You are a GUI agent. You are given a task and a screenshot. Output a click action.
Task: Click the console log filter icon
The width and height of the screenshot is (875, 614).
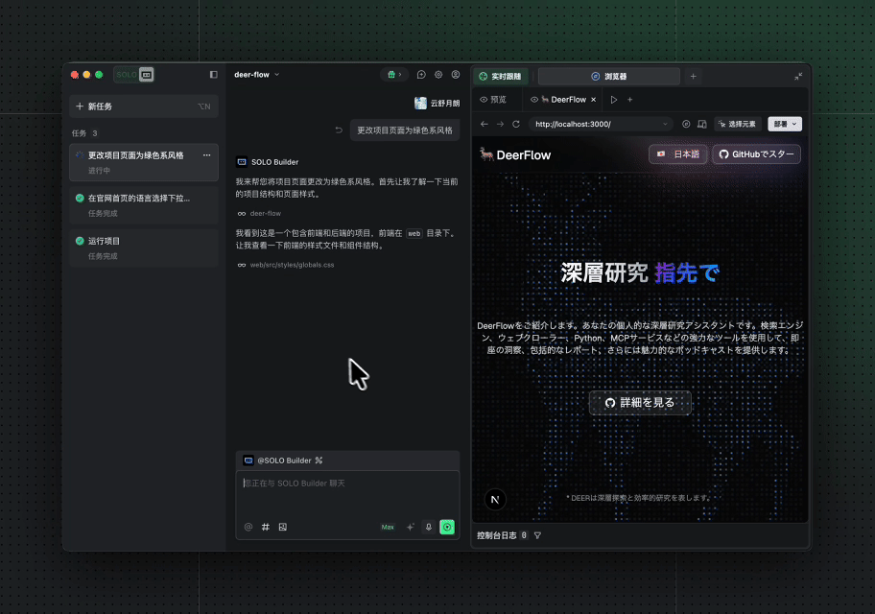pos(537,535)
